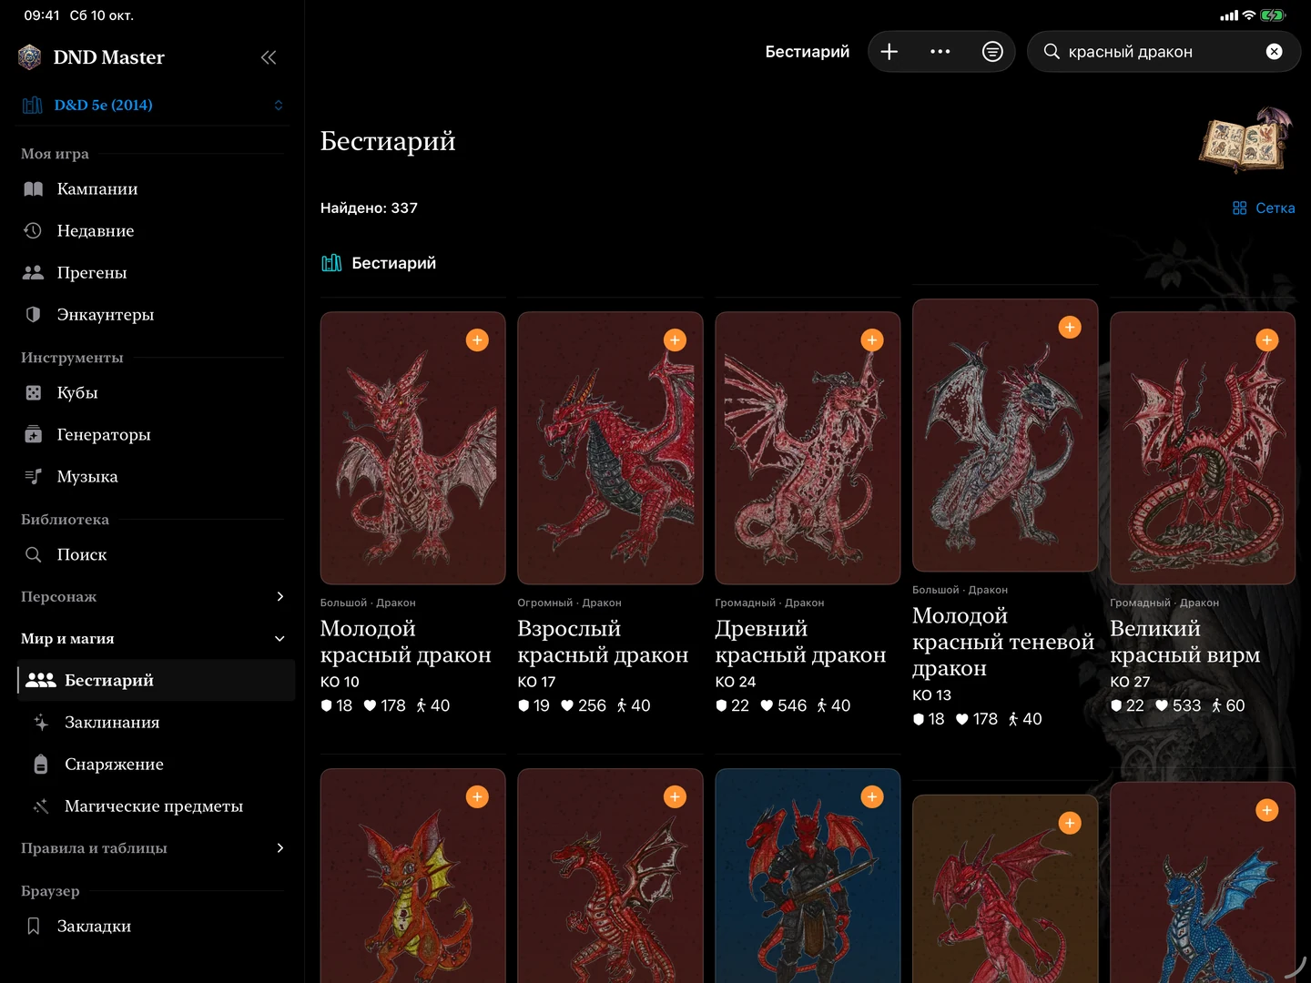
Task: Open Заклинания in the sidebar
Action: 156,722
